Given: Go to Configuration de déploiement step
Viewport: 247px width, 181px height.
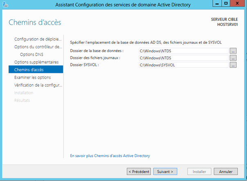Looking at the screenshot, I should [x=38, y=39].
